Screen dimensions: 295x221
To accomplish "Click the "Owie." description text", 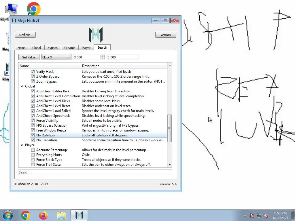I will pyautogui.click(x=86, y=155).
